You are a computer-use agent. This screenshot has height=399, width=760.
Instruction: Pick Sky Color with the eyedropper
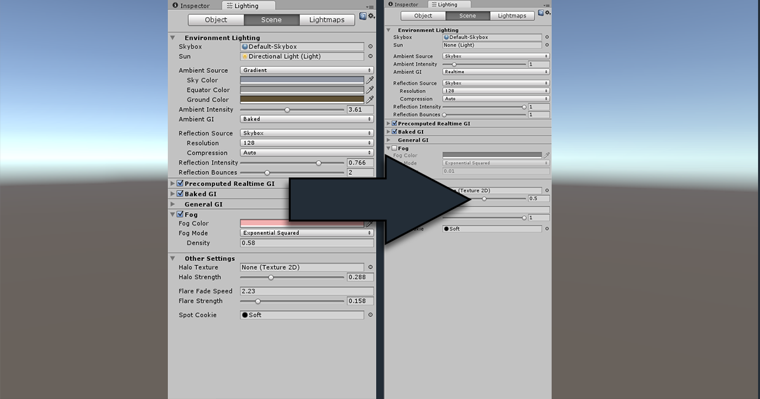[370, 80]
